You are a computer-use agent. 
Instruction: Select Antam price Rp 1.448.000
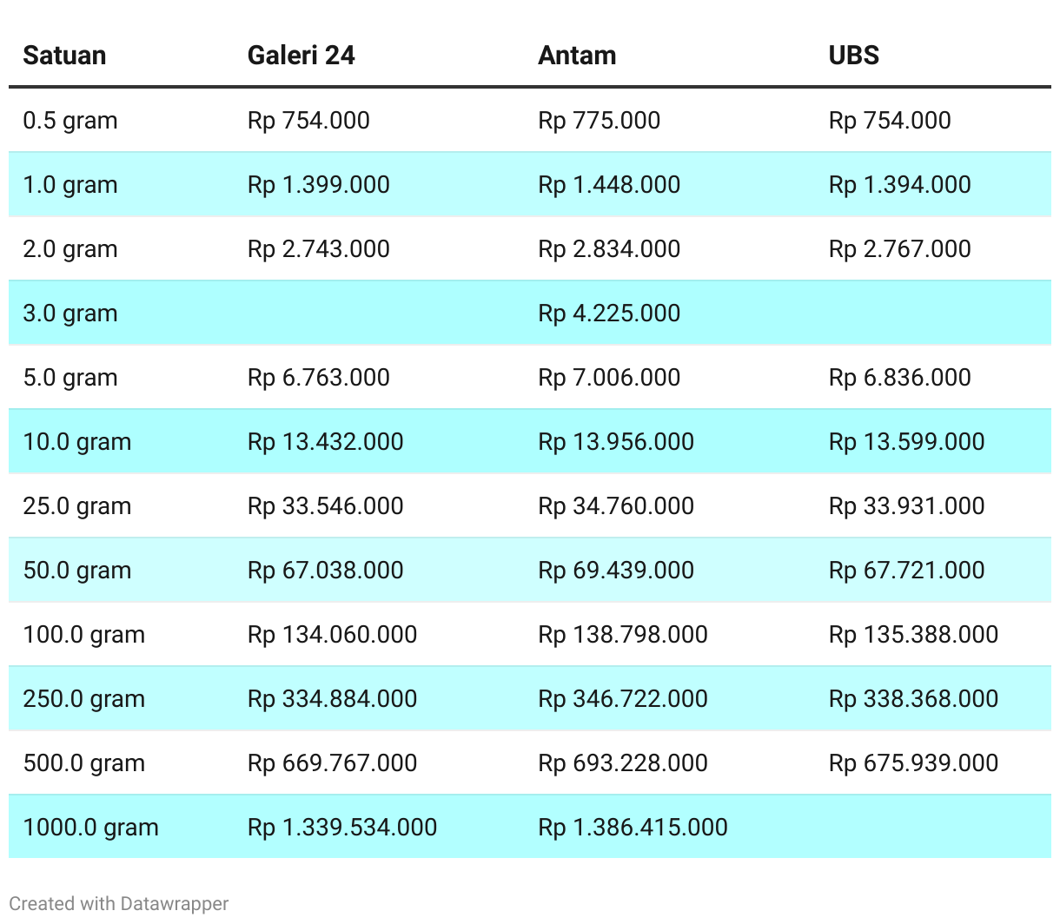click(609, 184)
